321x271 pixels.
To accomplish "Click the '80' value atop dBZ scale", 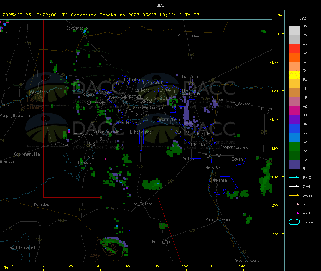I will click(x=305, y=26).
